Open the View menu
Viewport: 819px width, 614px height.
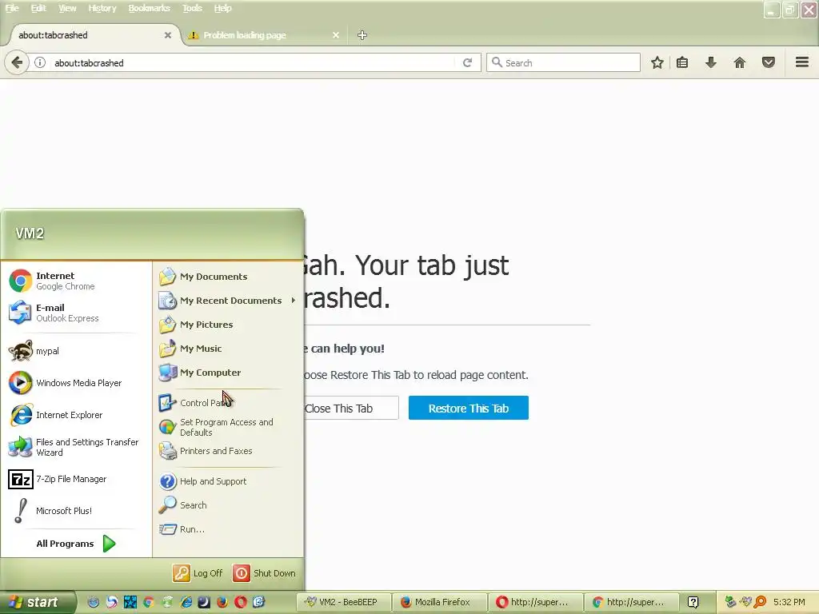click(67, 8)
